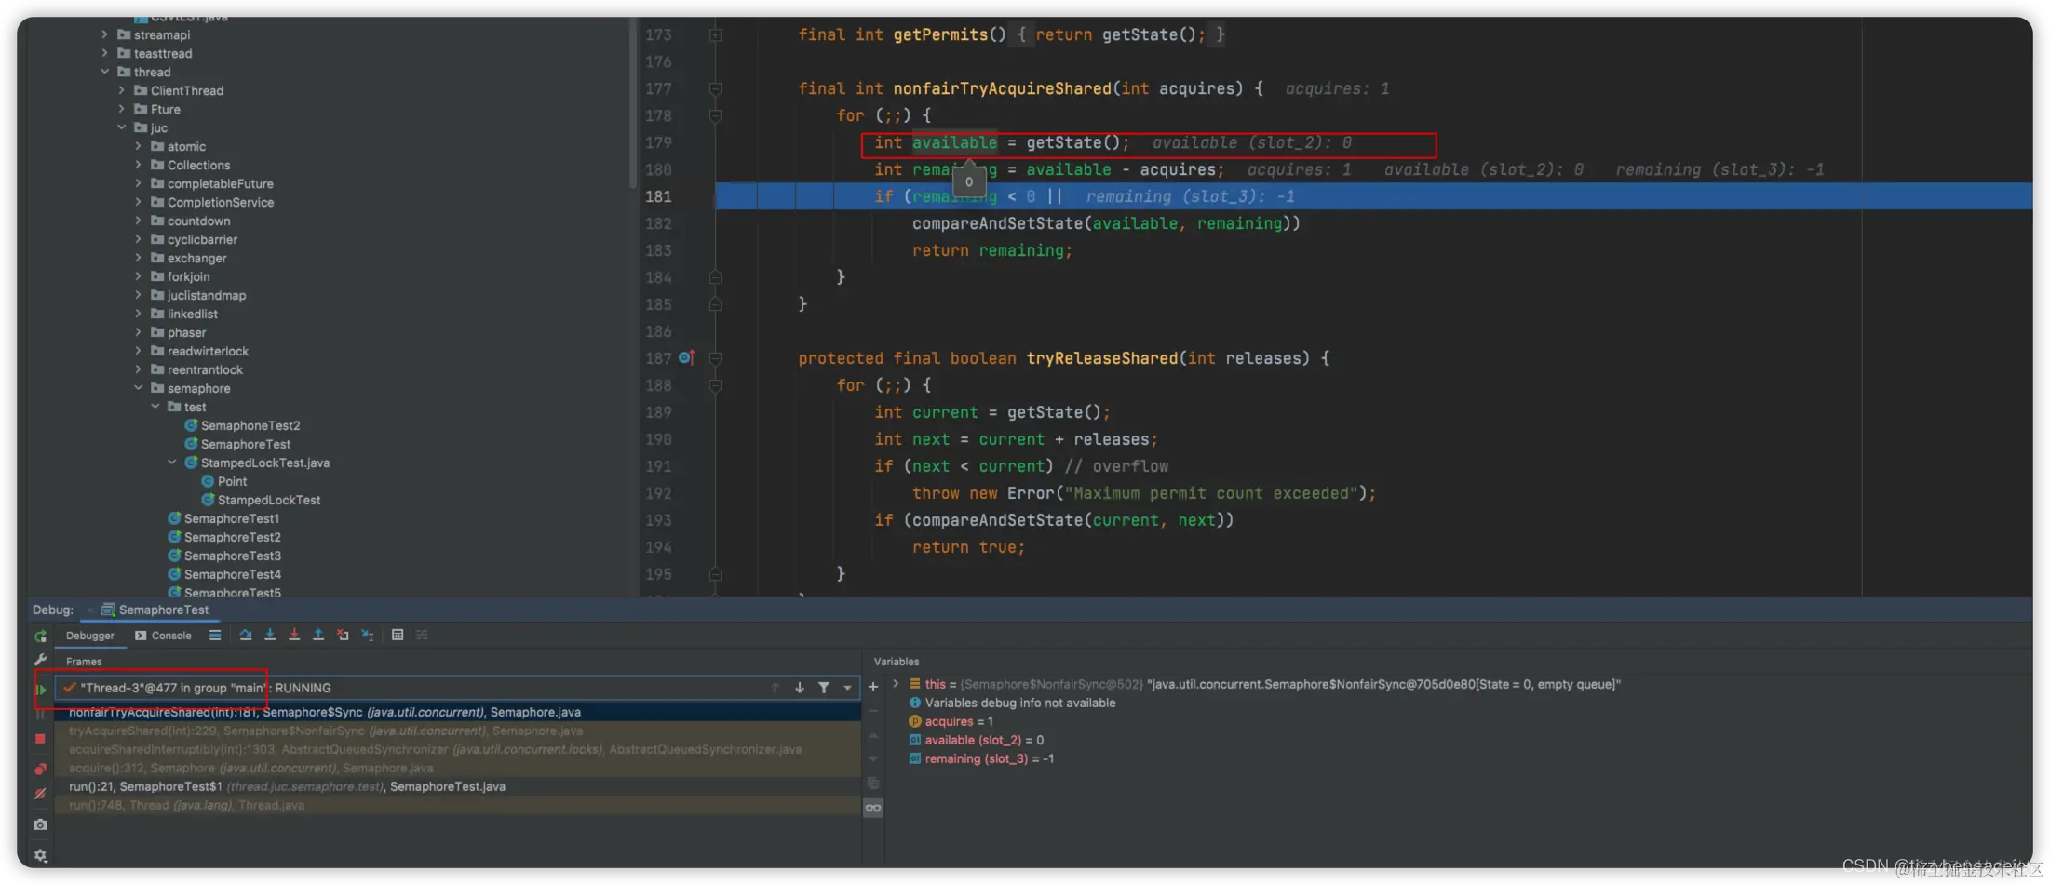Open debugger wrench settings icon
Viewport: 2050px width, 885px height.
[40, 660]
